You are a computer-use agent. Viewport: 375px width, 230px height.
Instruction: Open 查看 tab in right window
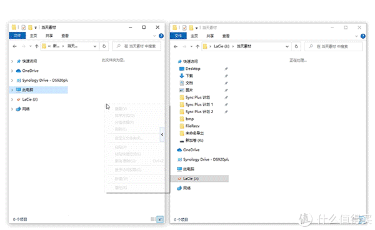226,36
